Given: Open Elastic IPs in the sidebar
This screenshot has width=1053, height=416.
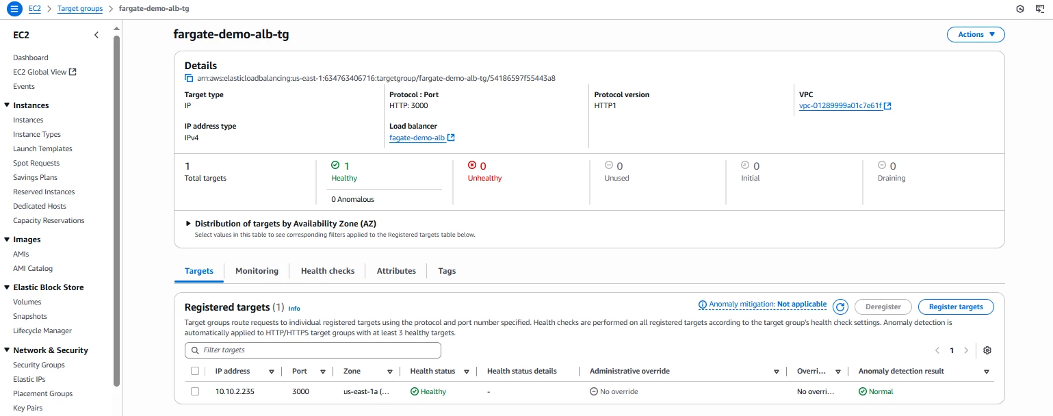Looking at the screenshot, I should [x=29, y=379].
